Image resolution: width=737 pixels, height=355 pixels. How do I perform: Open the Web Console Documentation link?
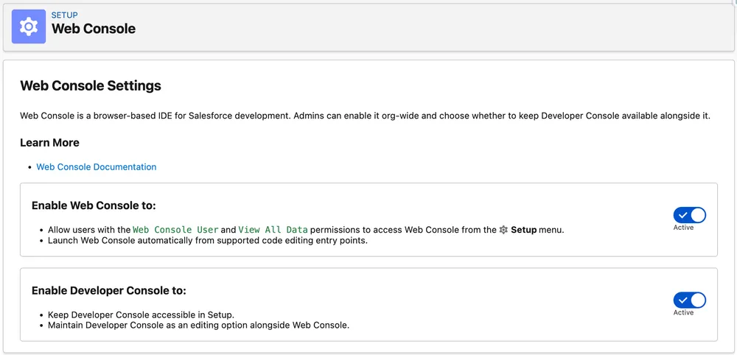(x=97, y=166)
